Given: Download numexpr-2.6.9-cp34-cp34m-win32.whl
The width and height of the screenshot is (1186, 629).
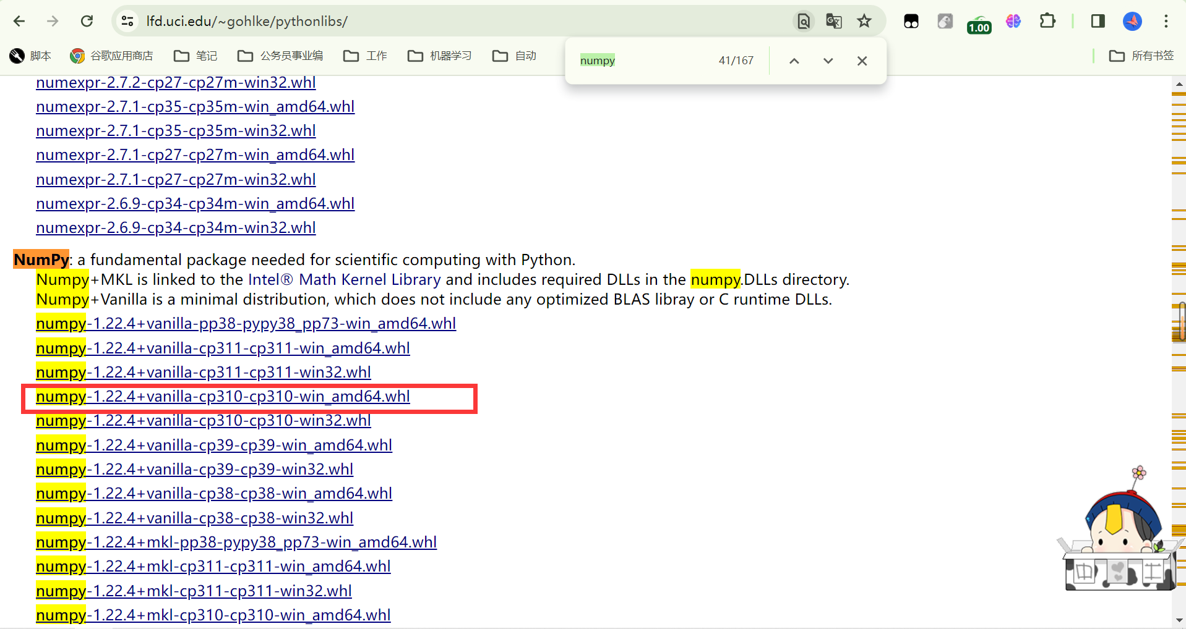Looking at the screenshot, I should point(176,228).
